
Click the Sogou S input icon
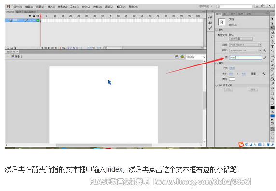pos(241,144)
